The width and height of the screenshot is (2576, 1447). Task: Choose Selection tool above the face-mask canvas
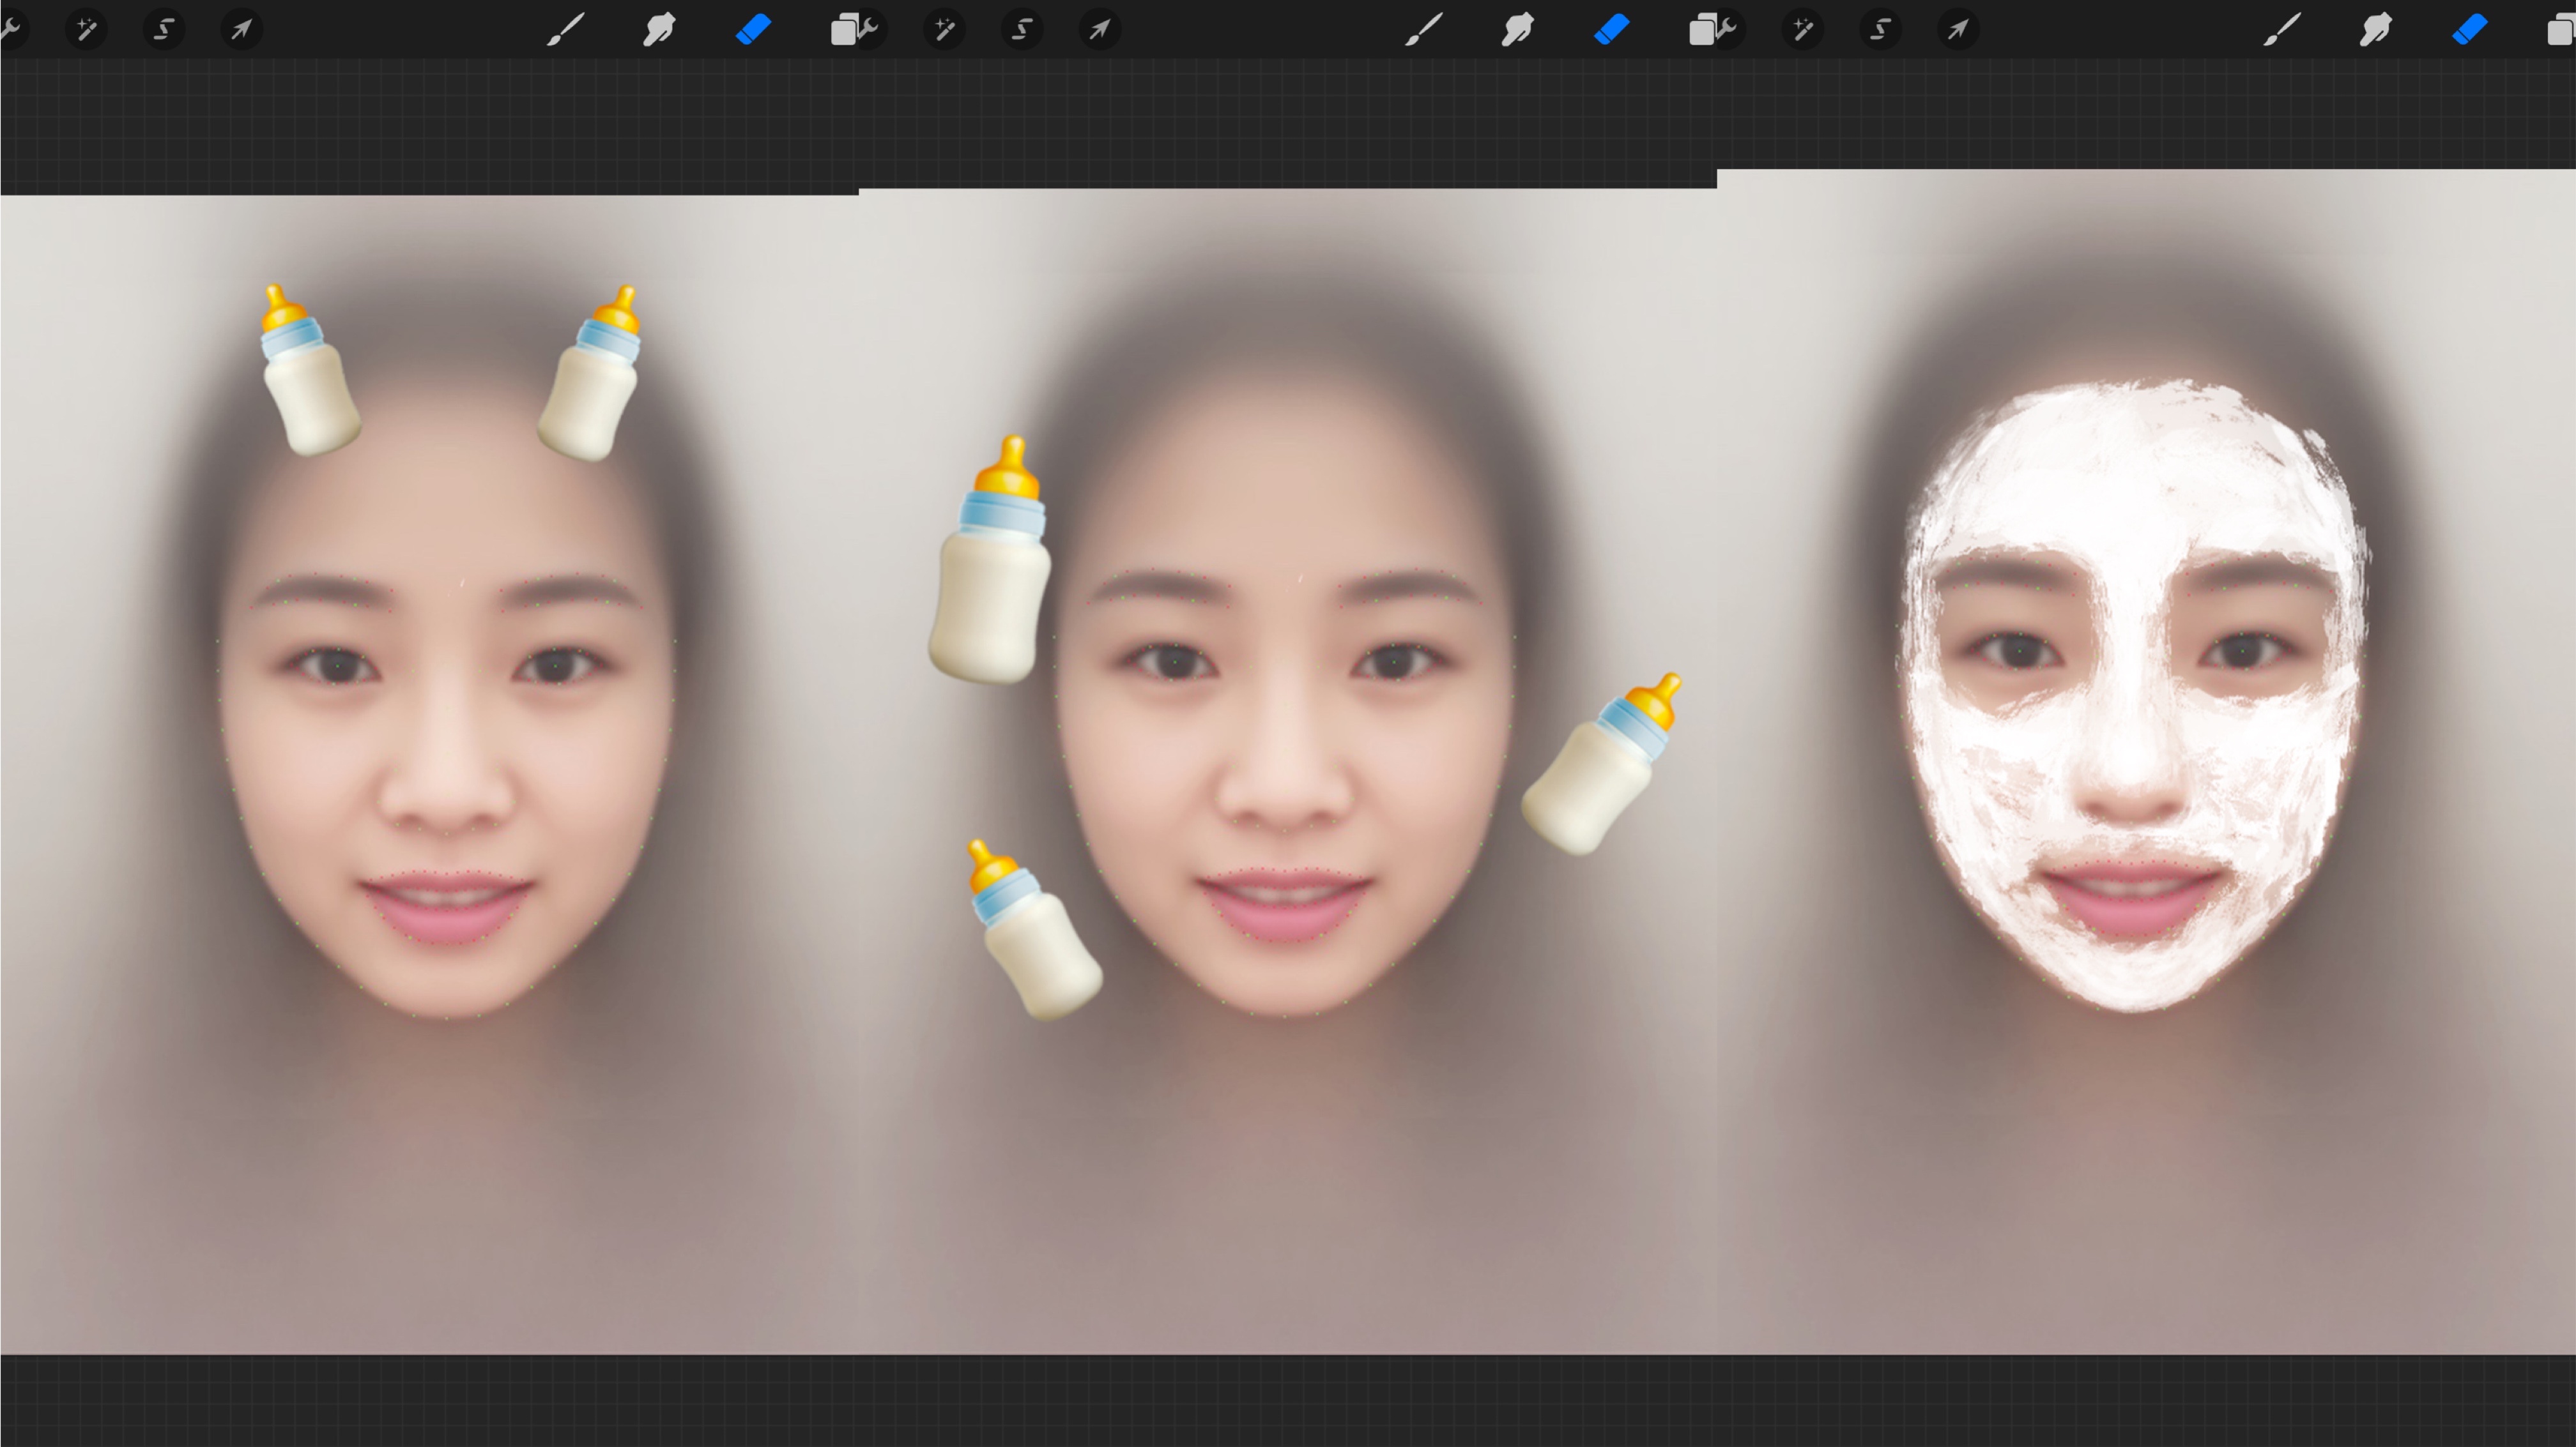[x=1880, y=30]
